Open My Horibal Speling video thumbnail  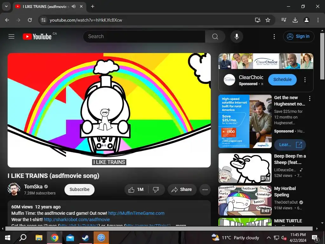245,200
